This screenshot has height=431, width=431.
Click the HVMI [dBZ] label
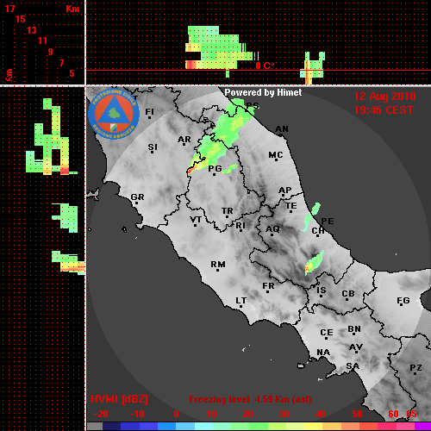click(119, 399)
